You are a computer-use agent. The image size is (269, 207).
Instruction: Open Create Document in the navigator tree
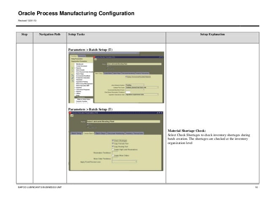tap(81, 66)
